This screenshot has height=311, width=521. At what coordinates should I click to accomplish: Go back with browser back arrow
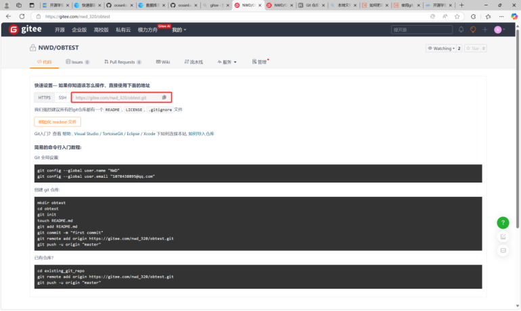pyautogui.click(x=8, y=16)
